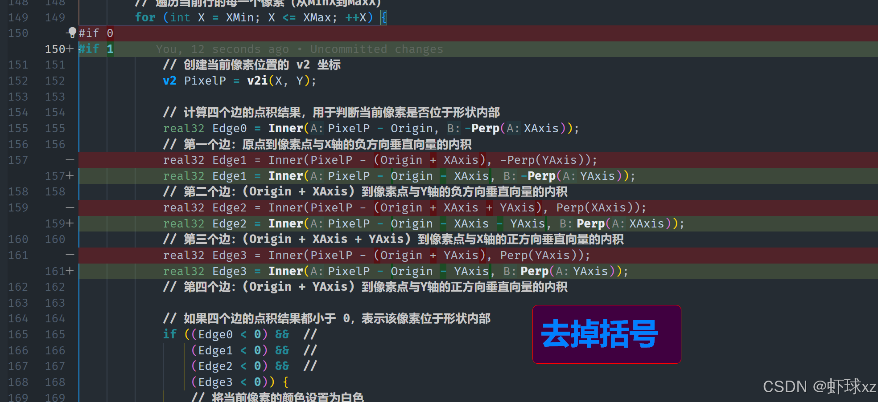This screenshot has width=878, height=402.
Task: Click 'Edge2' on the added green line 159+
Action: (x=229, y=223)
